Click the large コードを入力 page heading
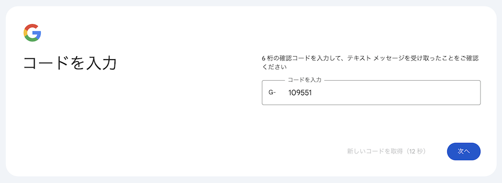 69,63
